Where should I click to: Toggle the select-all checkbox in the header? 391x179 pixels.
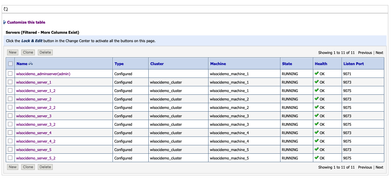click(x=10, y=64)
